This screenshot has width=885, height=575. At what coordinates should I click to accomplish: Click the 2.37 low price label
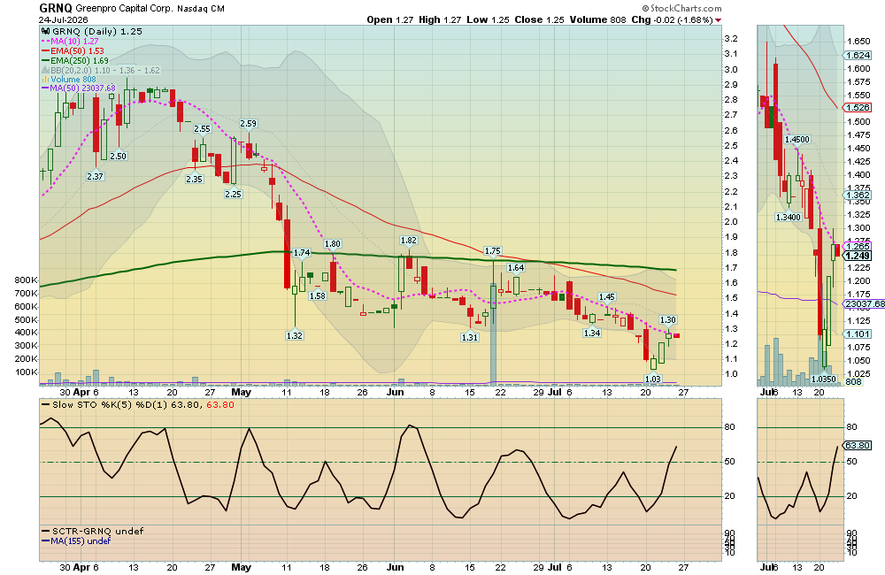coord(95,177)
